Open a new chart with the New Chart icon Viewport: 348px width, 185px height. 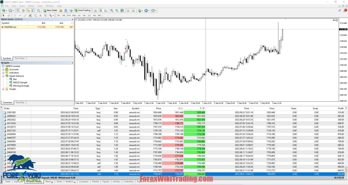[4, 11]
